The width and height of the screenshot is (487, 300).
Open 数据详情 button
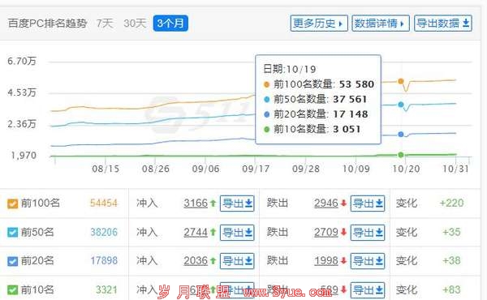point(381,24)
